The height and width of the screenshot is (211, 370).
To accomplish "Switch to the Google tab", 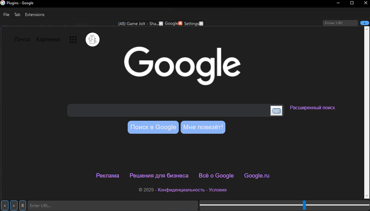I will (x=171, y=23).
